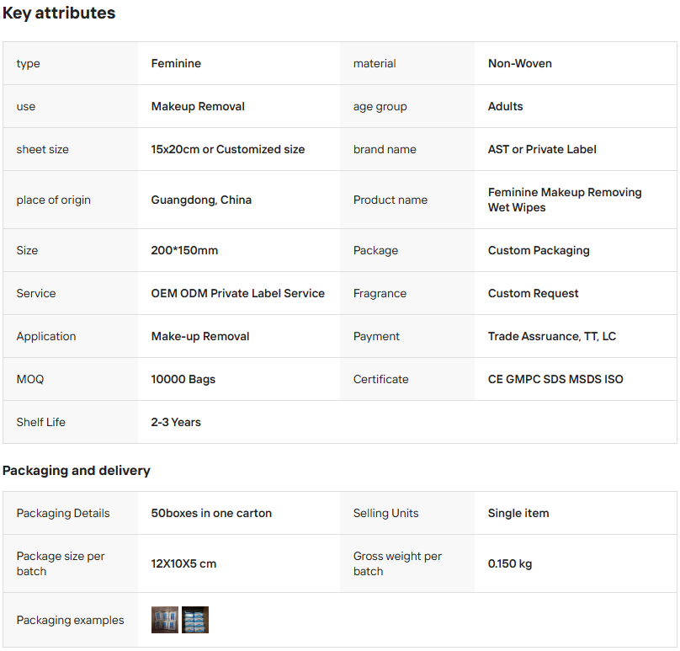Select the Trade Assruance, TT, LC value
Image resolution: width=680 pixels, height=651 pixels.
[552, 336]
